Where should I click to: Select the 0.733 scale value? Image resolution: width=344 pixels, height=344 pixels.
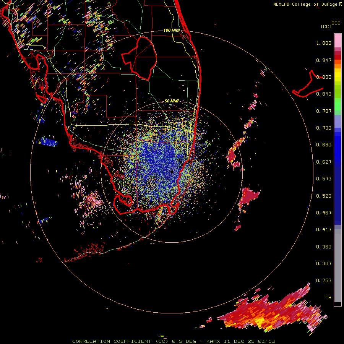coord(324,128)
